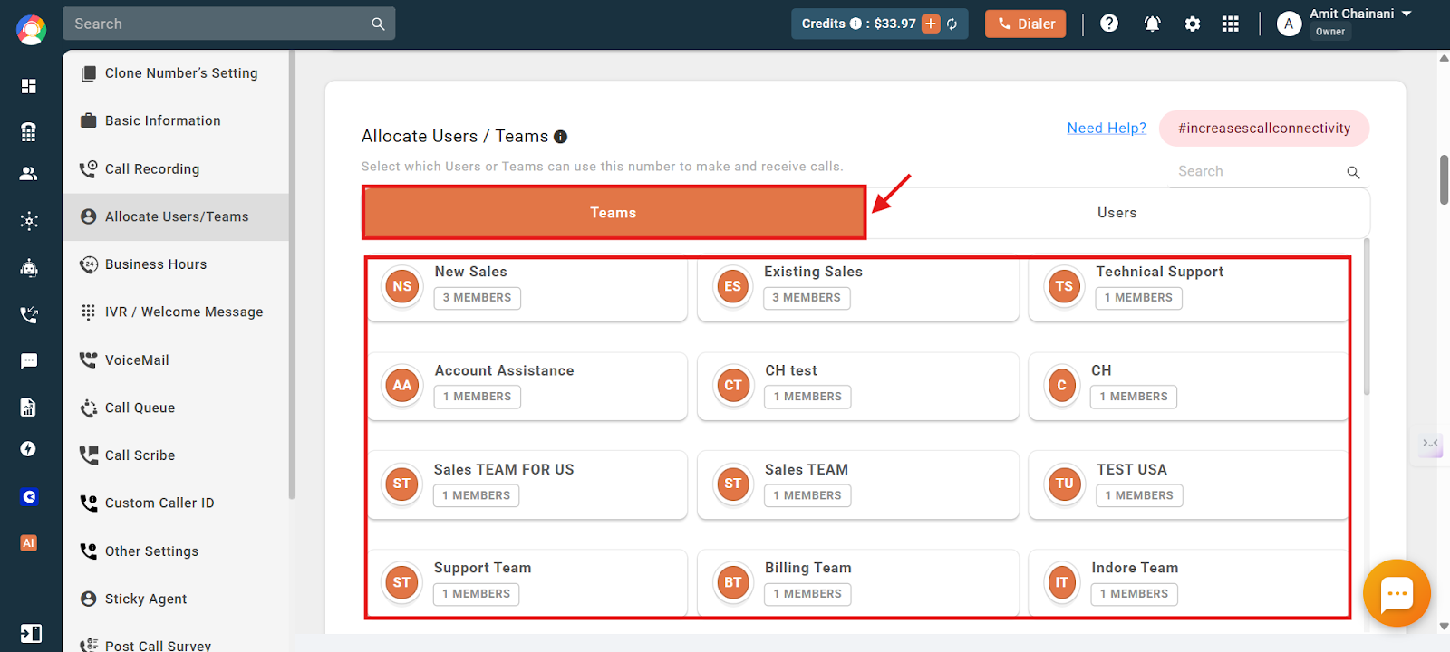Select the Existing Sales team card
The image size is (1450, 652).
(x=858, y=287)
